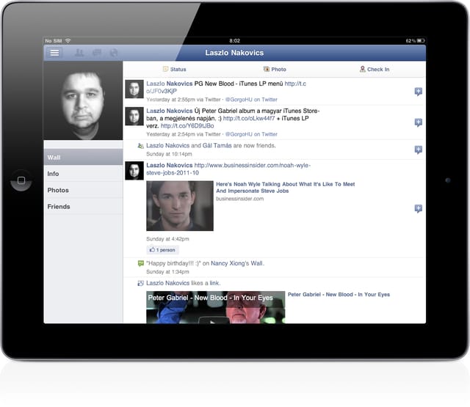Tap the 8:02 clock in status bar

[x=235, y=41]
